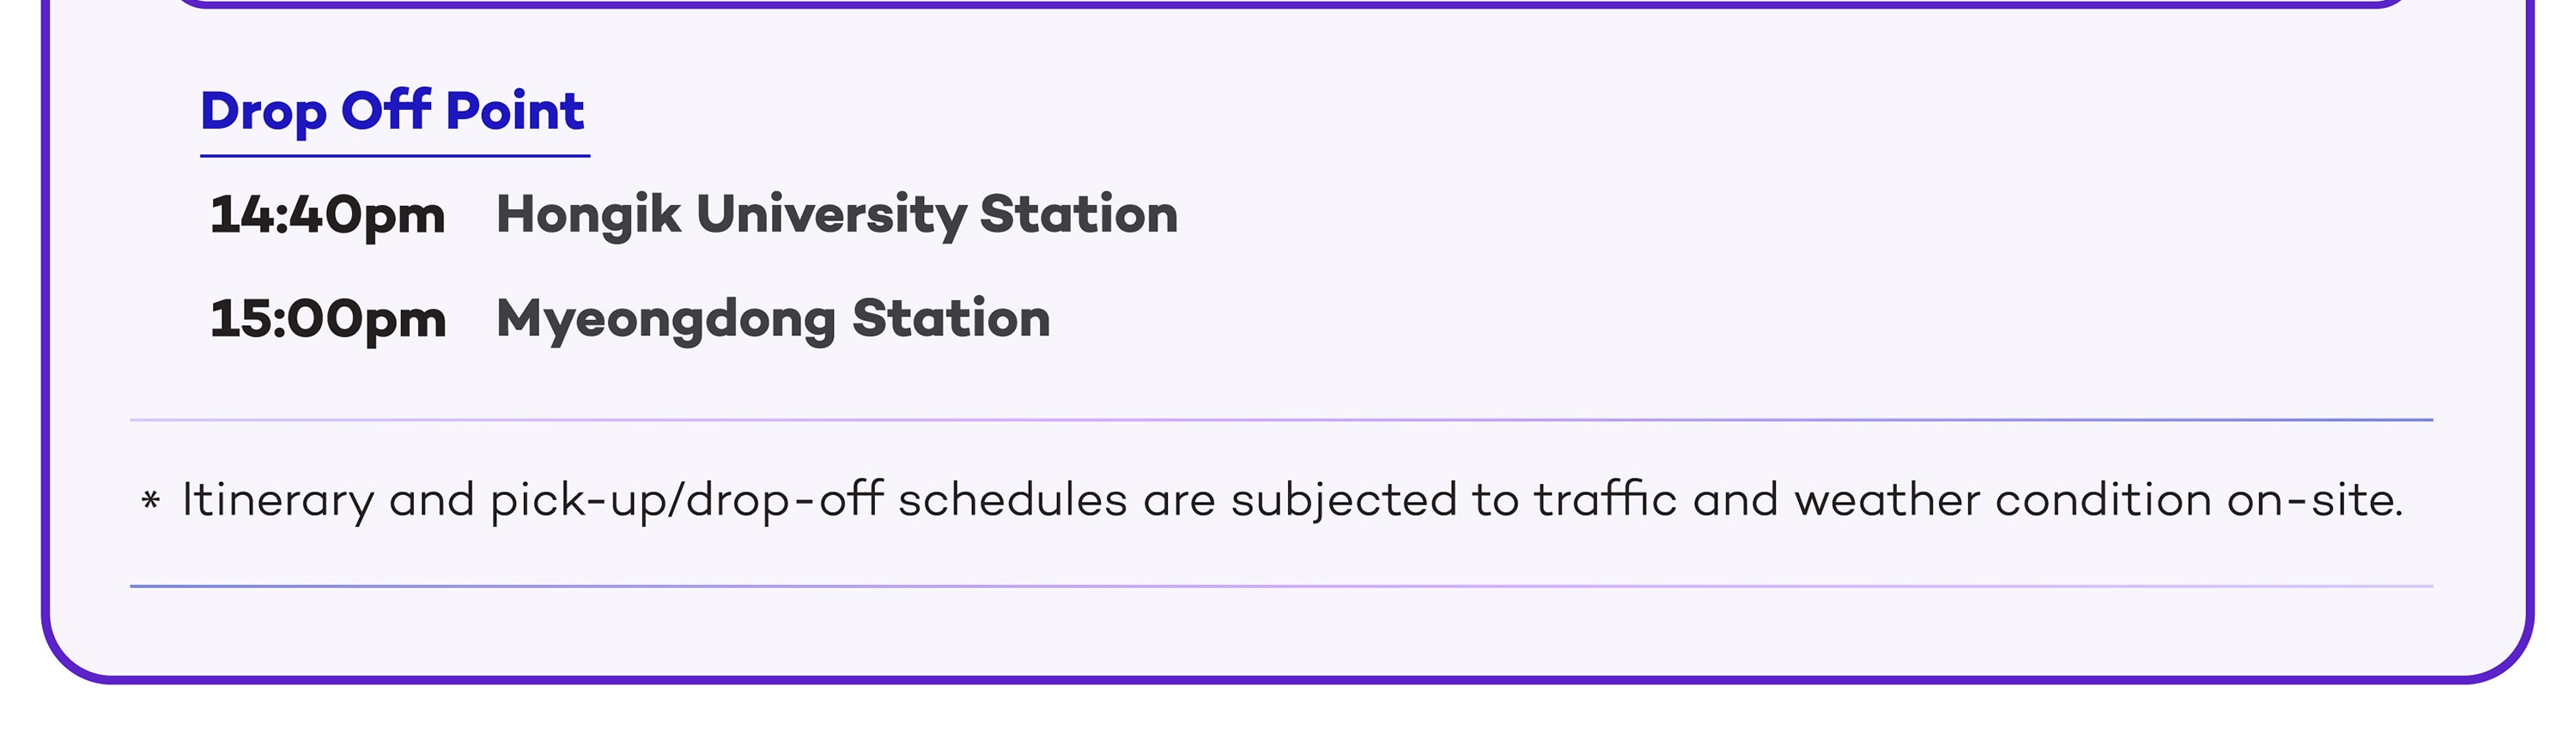
Task: Click the asterisk before the itinerary note
Action: [150, 498]
